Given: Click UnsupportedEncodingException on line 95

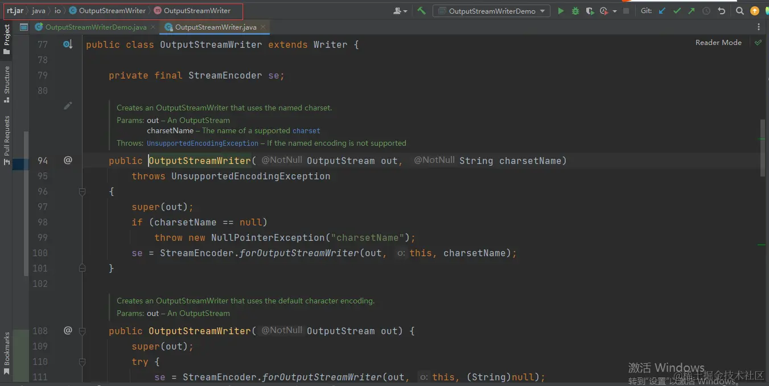Looking at the screenshot, I should [x=250, y=176].
